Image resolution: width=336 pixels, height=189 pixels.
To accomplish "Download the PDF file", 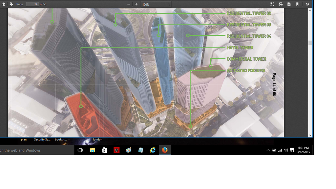I will (x=289, y=4).
